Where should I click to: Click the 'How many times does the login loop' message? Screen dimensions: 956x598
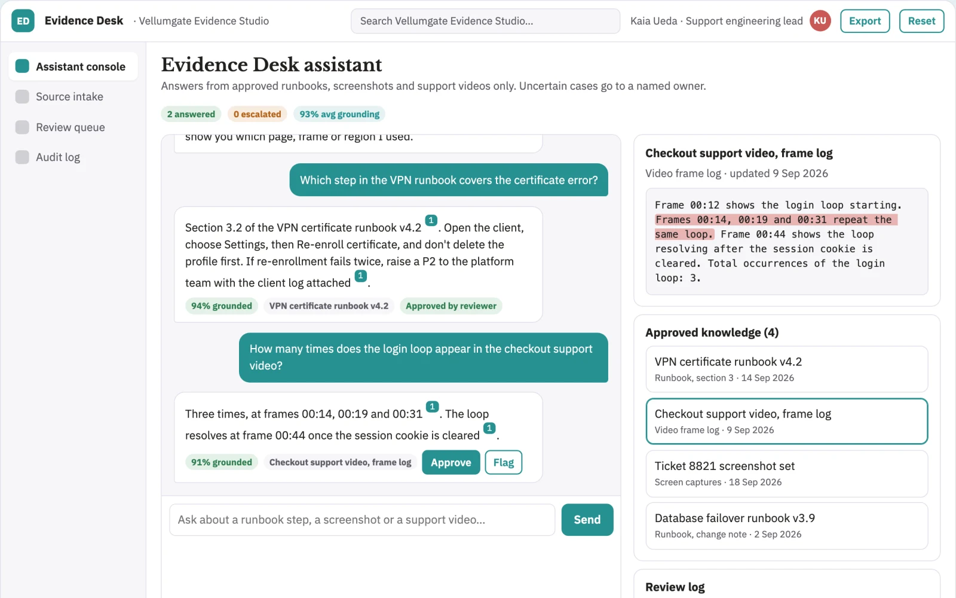tap(424, 357)
